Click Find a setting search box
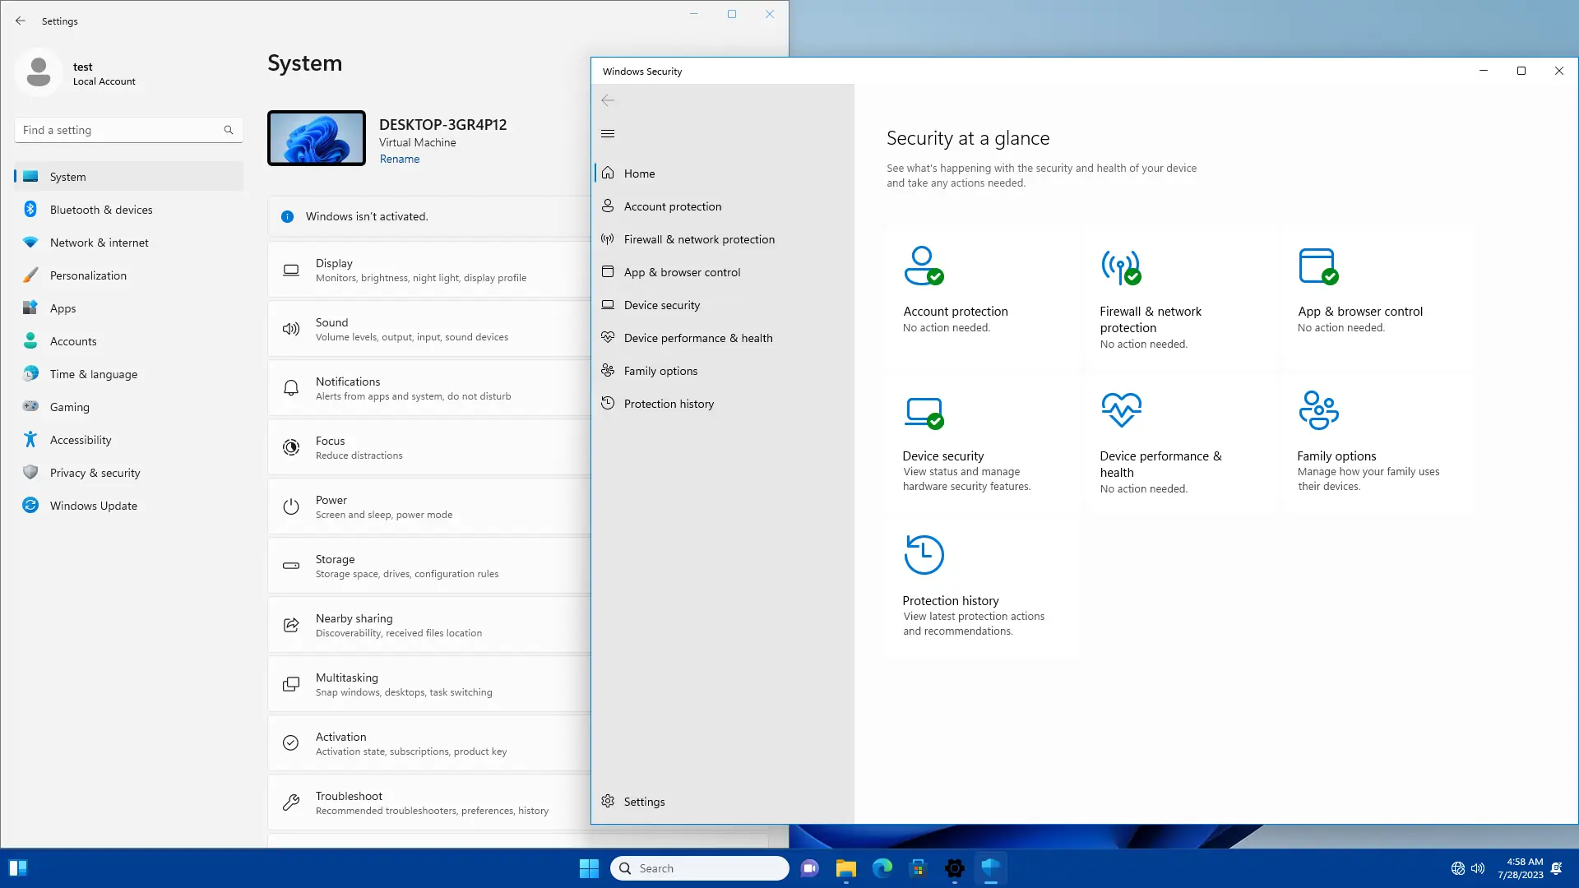 point(122,130)
